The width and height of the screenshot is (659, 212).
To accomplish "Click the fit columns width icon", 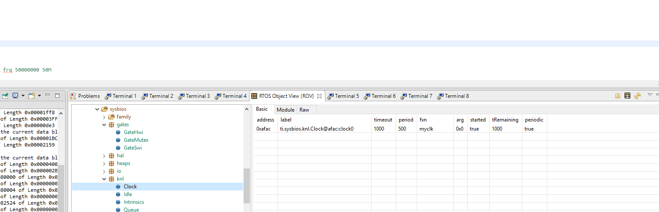I will point(627,96).
